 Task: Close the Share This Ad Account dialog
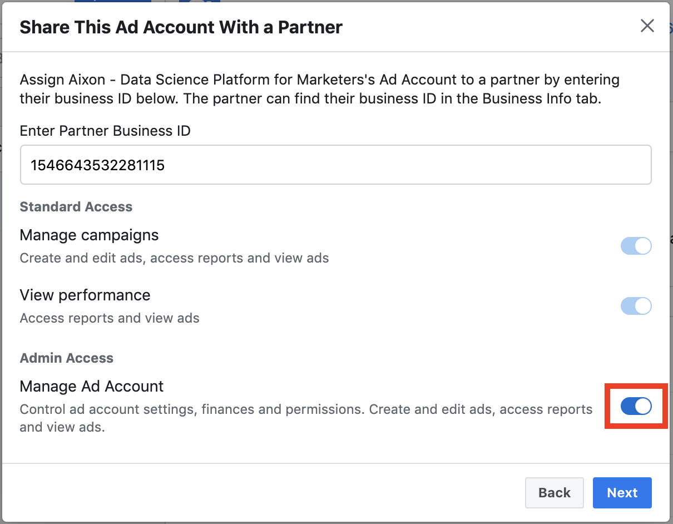647,26
